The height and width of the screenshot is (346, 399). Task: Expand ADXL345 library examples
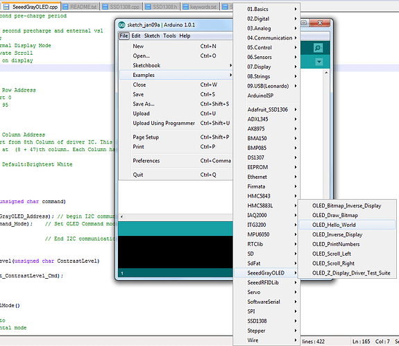click(266, 119)
